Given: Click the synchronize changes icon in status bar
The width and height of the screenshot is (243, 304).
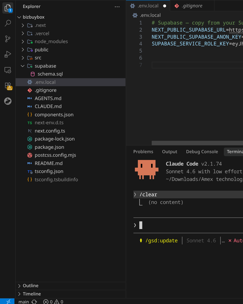Looking at the screenshot, I should (x=34, y=302).
